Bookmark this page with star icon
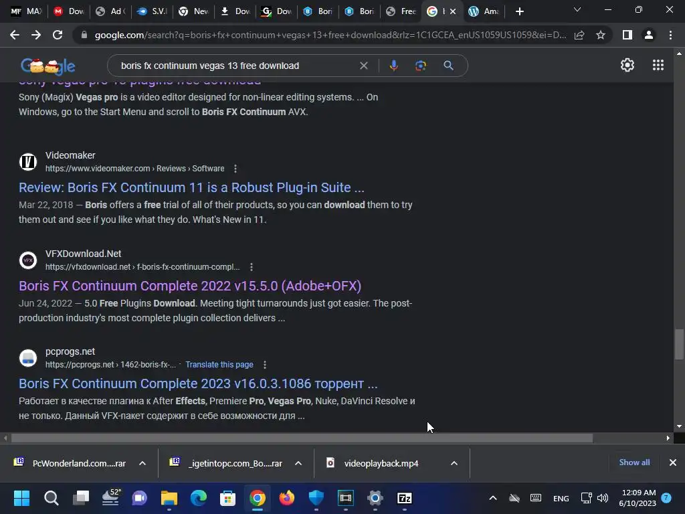 pos(601,35)
